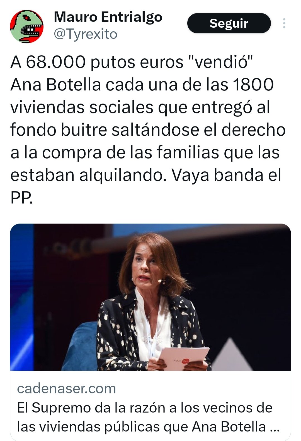This screenshot has width=301, height=441.
Task: Click 'Vaya banda el' in the tweet text
Action: click(226, 175)
